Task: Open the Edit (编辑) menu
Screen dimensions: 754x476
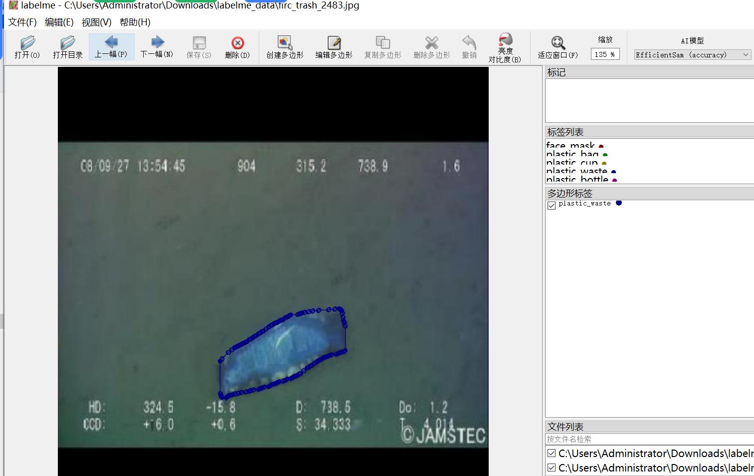Action: coord(59,22)
